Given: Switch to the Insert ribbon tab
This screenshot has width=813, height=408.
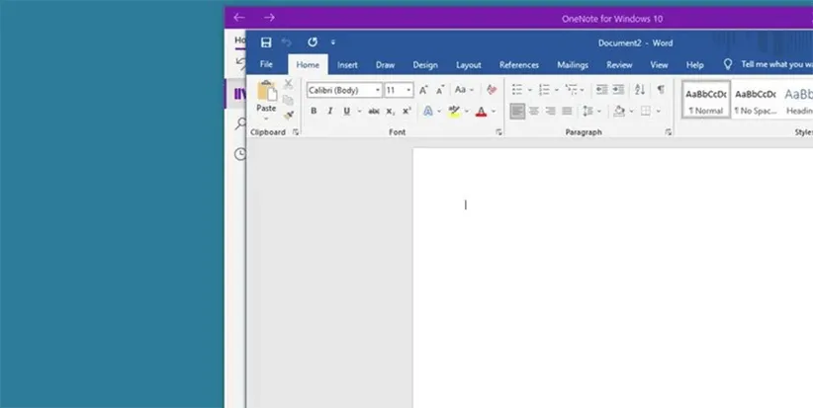Looking at the screenshot, I should click(347, 65).
